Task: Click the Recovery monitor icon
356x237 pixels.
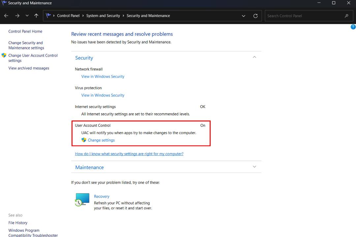Action: [82, 199]
